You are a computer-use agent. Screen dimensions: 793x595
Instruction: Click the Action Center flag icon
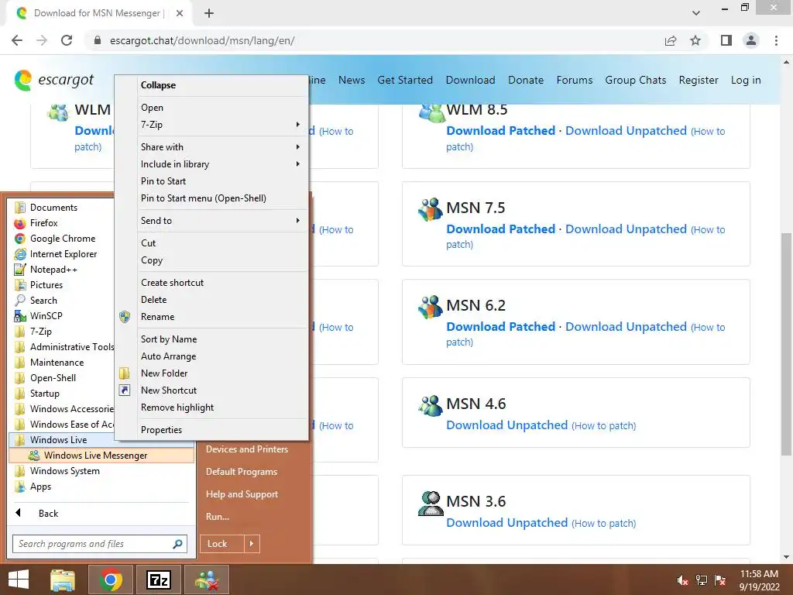click(x=720, y=580)
